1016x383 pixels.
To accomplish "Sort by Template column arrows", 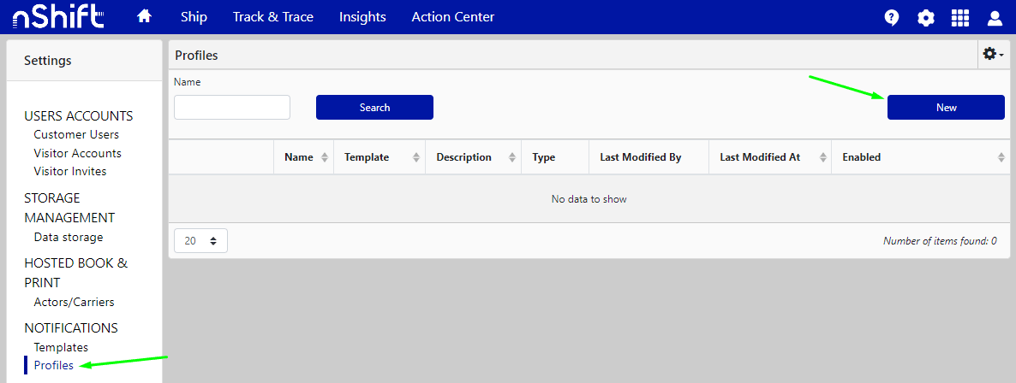I will click(x=416, y=157).
